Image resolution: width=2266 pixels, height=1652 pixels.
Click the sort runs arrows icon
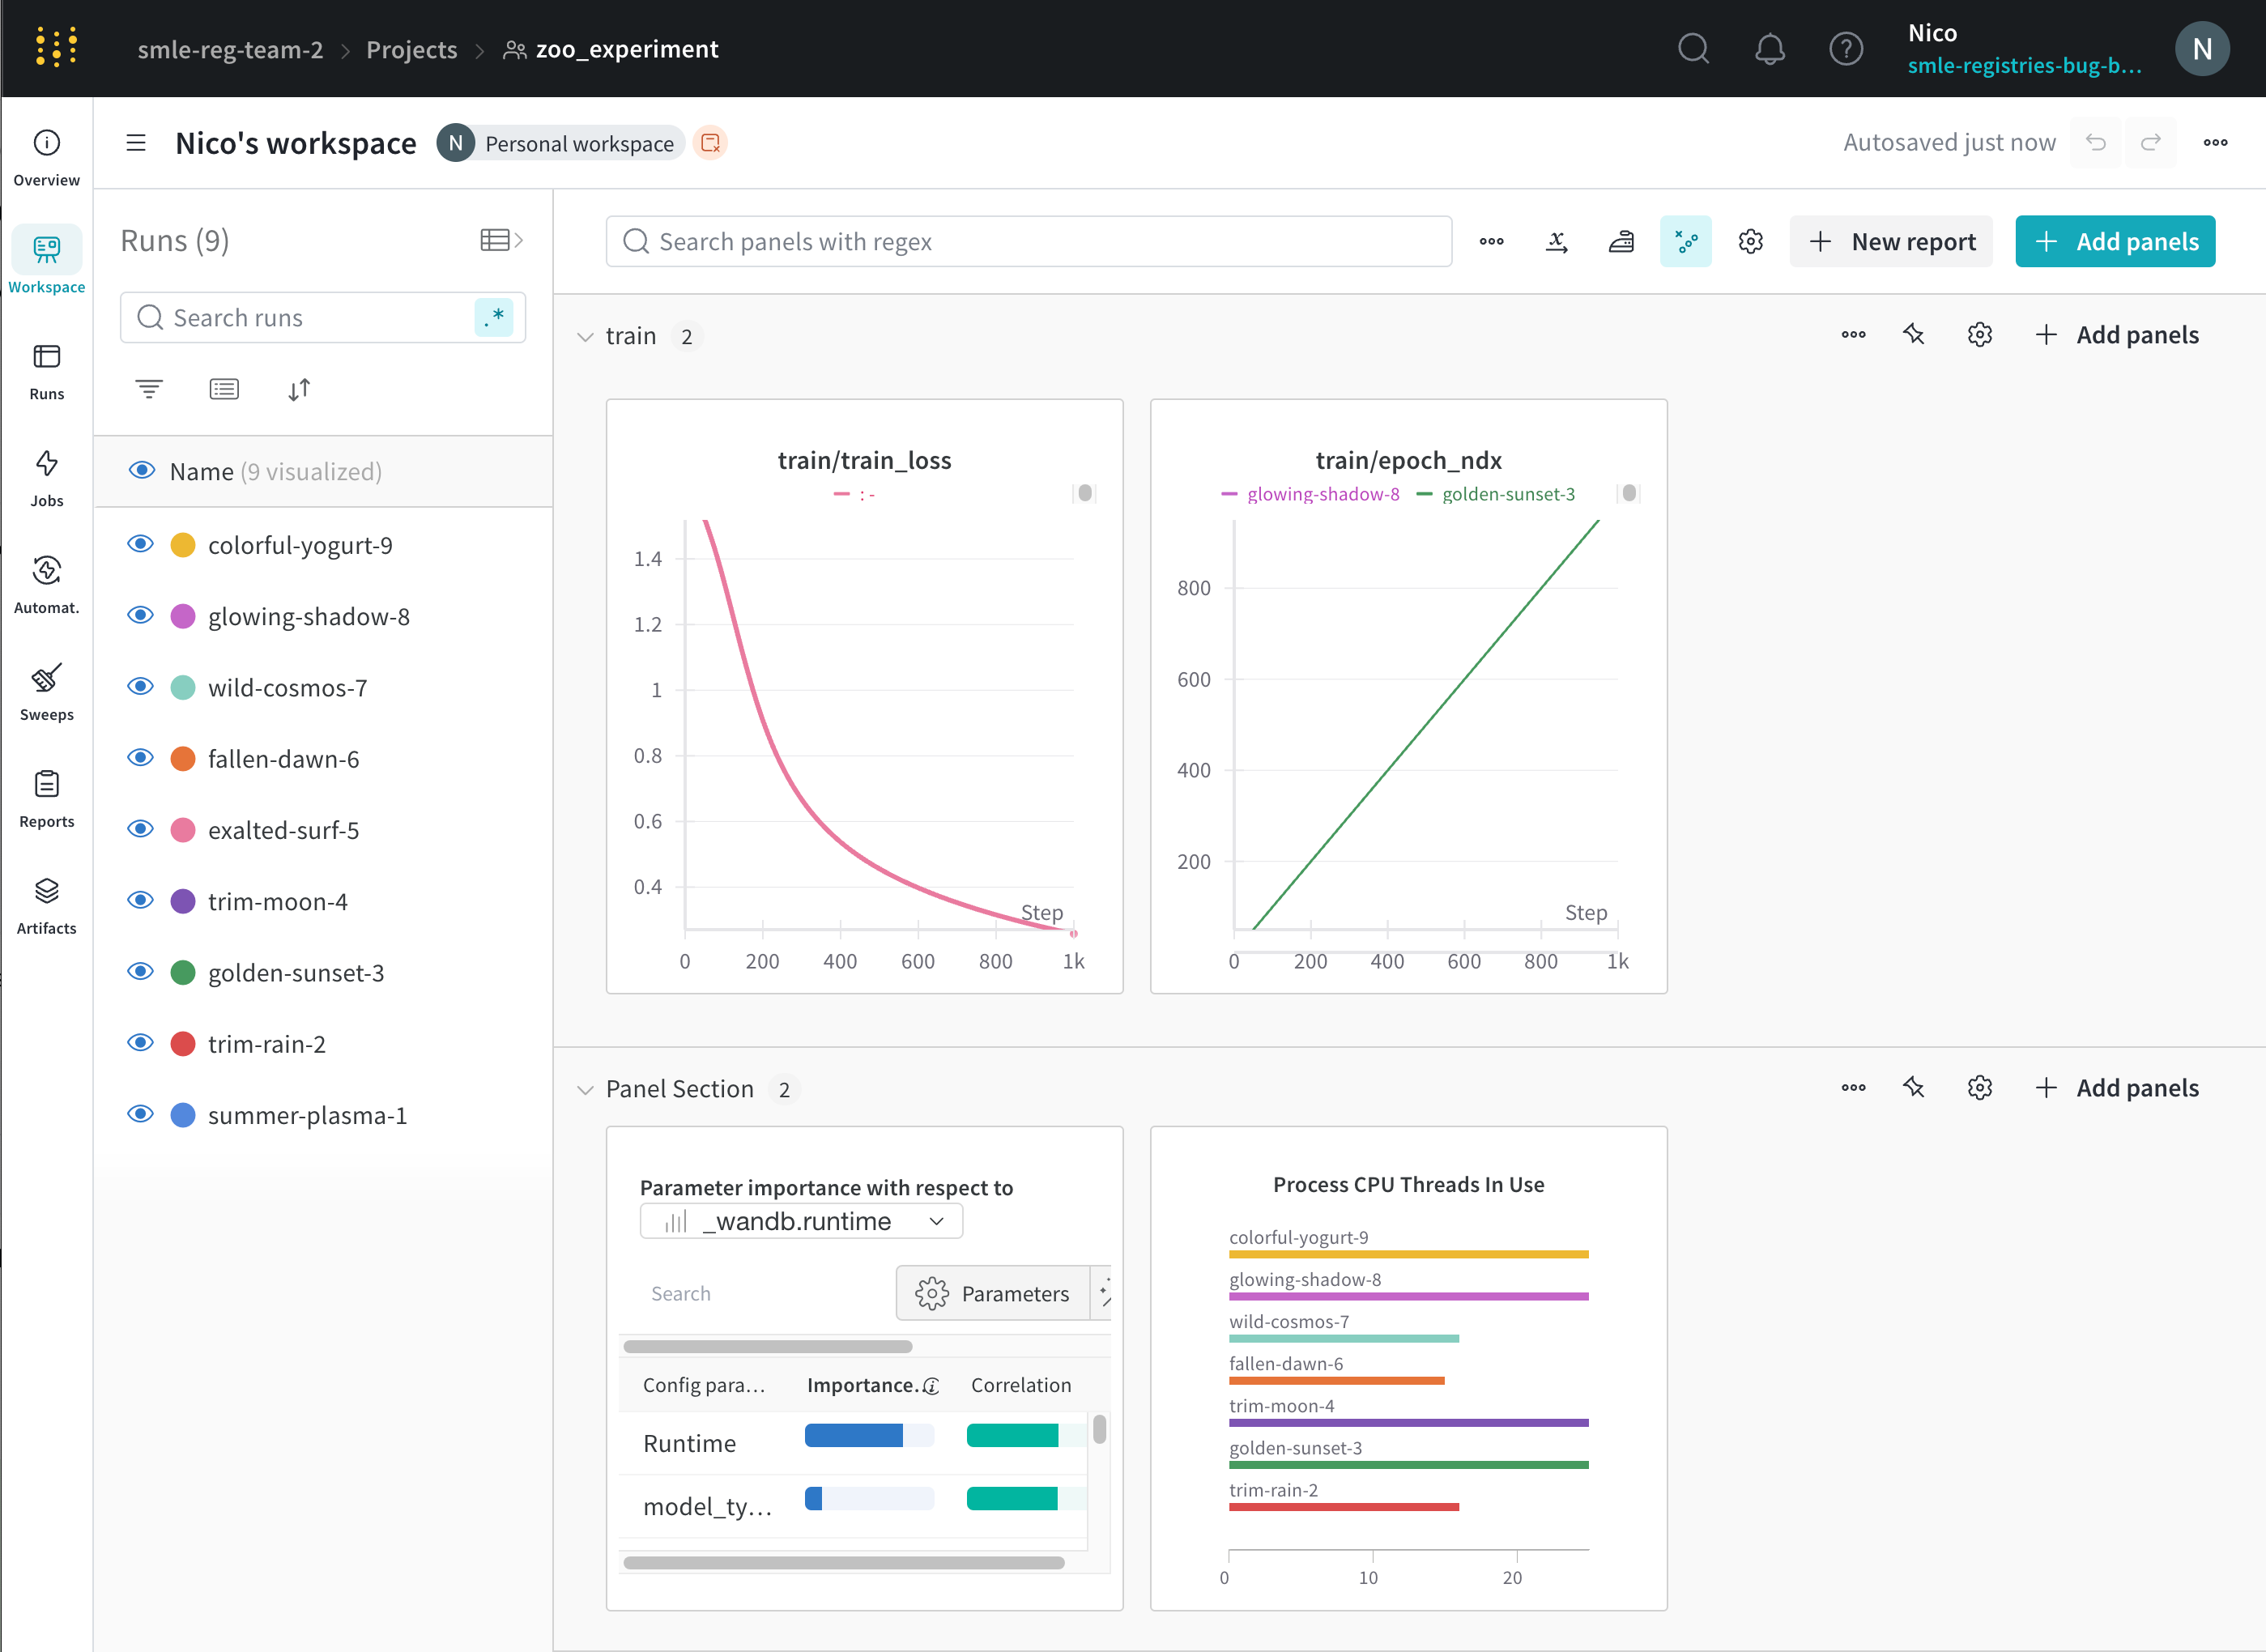[x=299, y=389]
